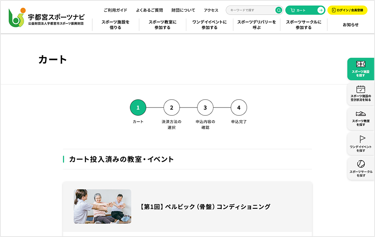Focus the キーワードで探す search field
The image size is (375, 237).
tap(250, 10)
